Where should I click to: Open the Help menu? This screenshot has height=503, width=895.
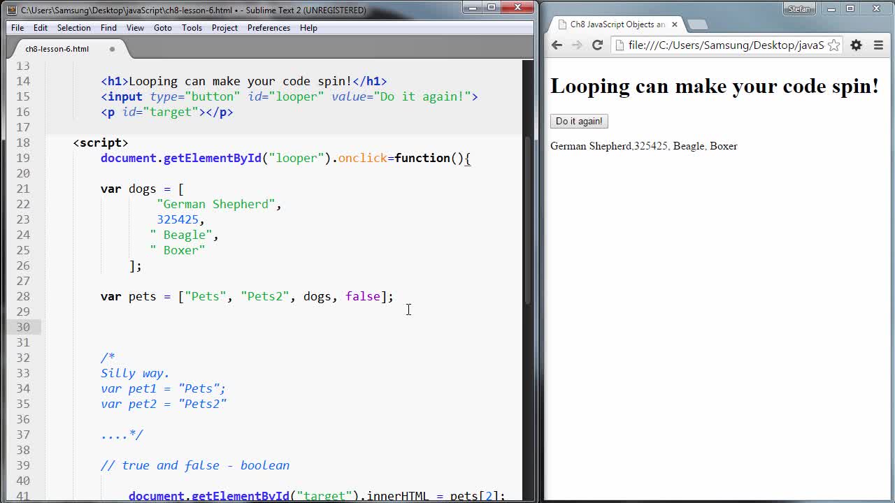coord(308,28)
